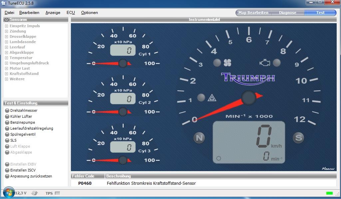Select the Test tab
Viewport: 341px width, 199px height.
coord(320,13)
